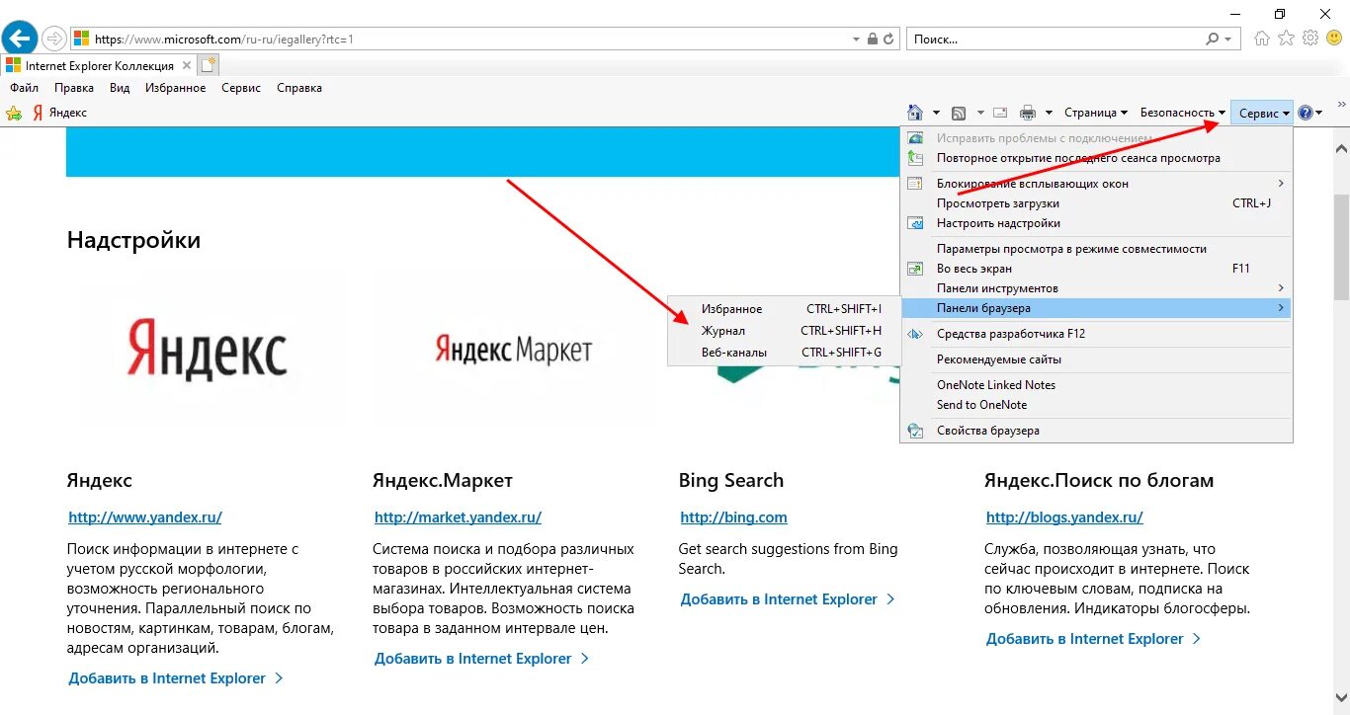The image size is (1350, 715).
Task: Open the Файл menu
Action: point(24,88)
